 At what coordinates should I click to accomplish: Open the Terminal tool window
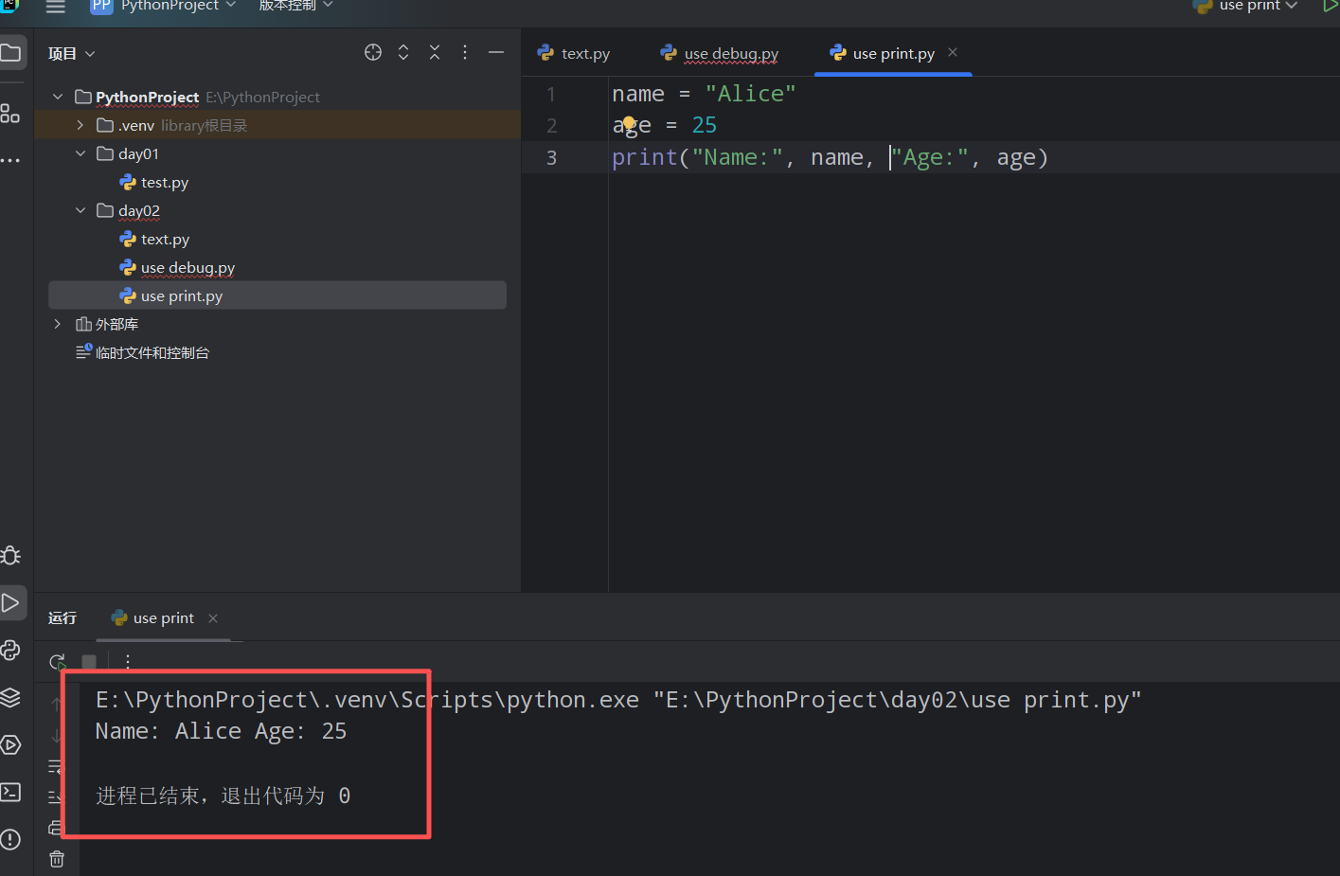point(11,793)
